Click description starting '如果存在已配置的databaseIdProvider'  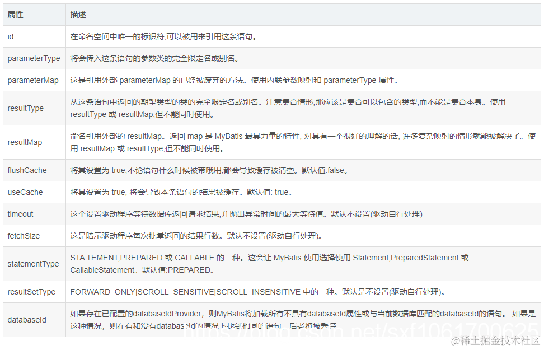tap(303, 320)
